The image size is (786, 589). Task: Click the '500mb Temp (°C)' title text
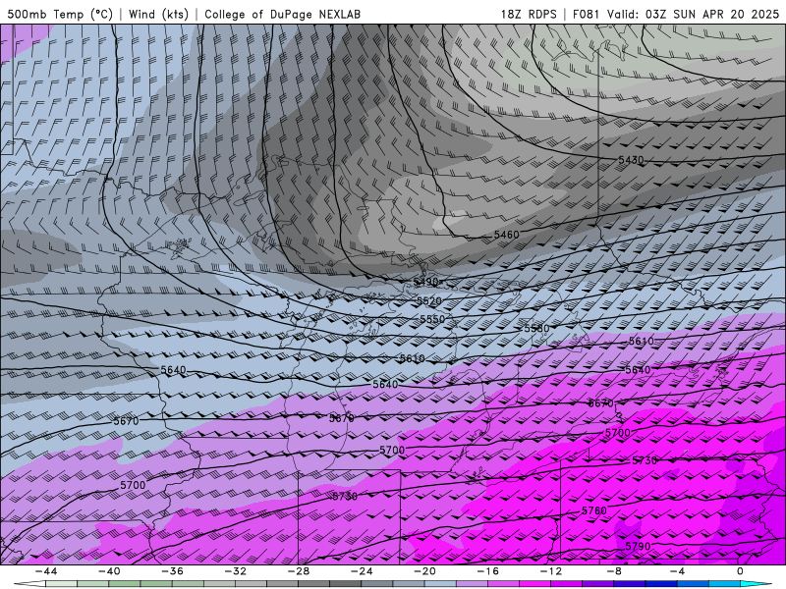point(60,14)
